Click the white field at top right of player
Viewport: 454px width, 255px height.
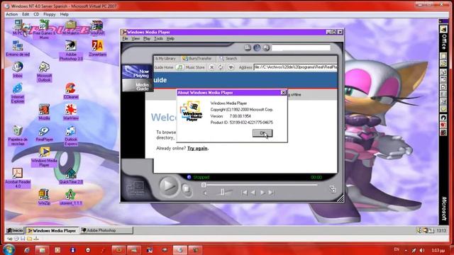301,47
